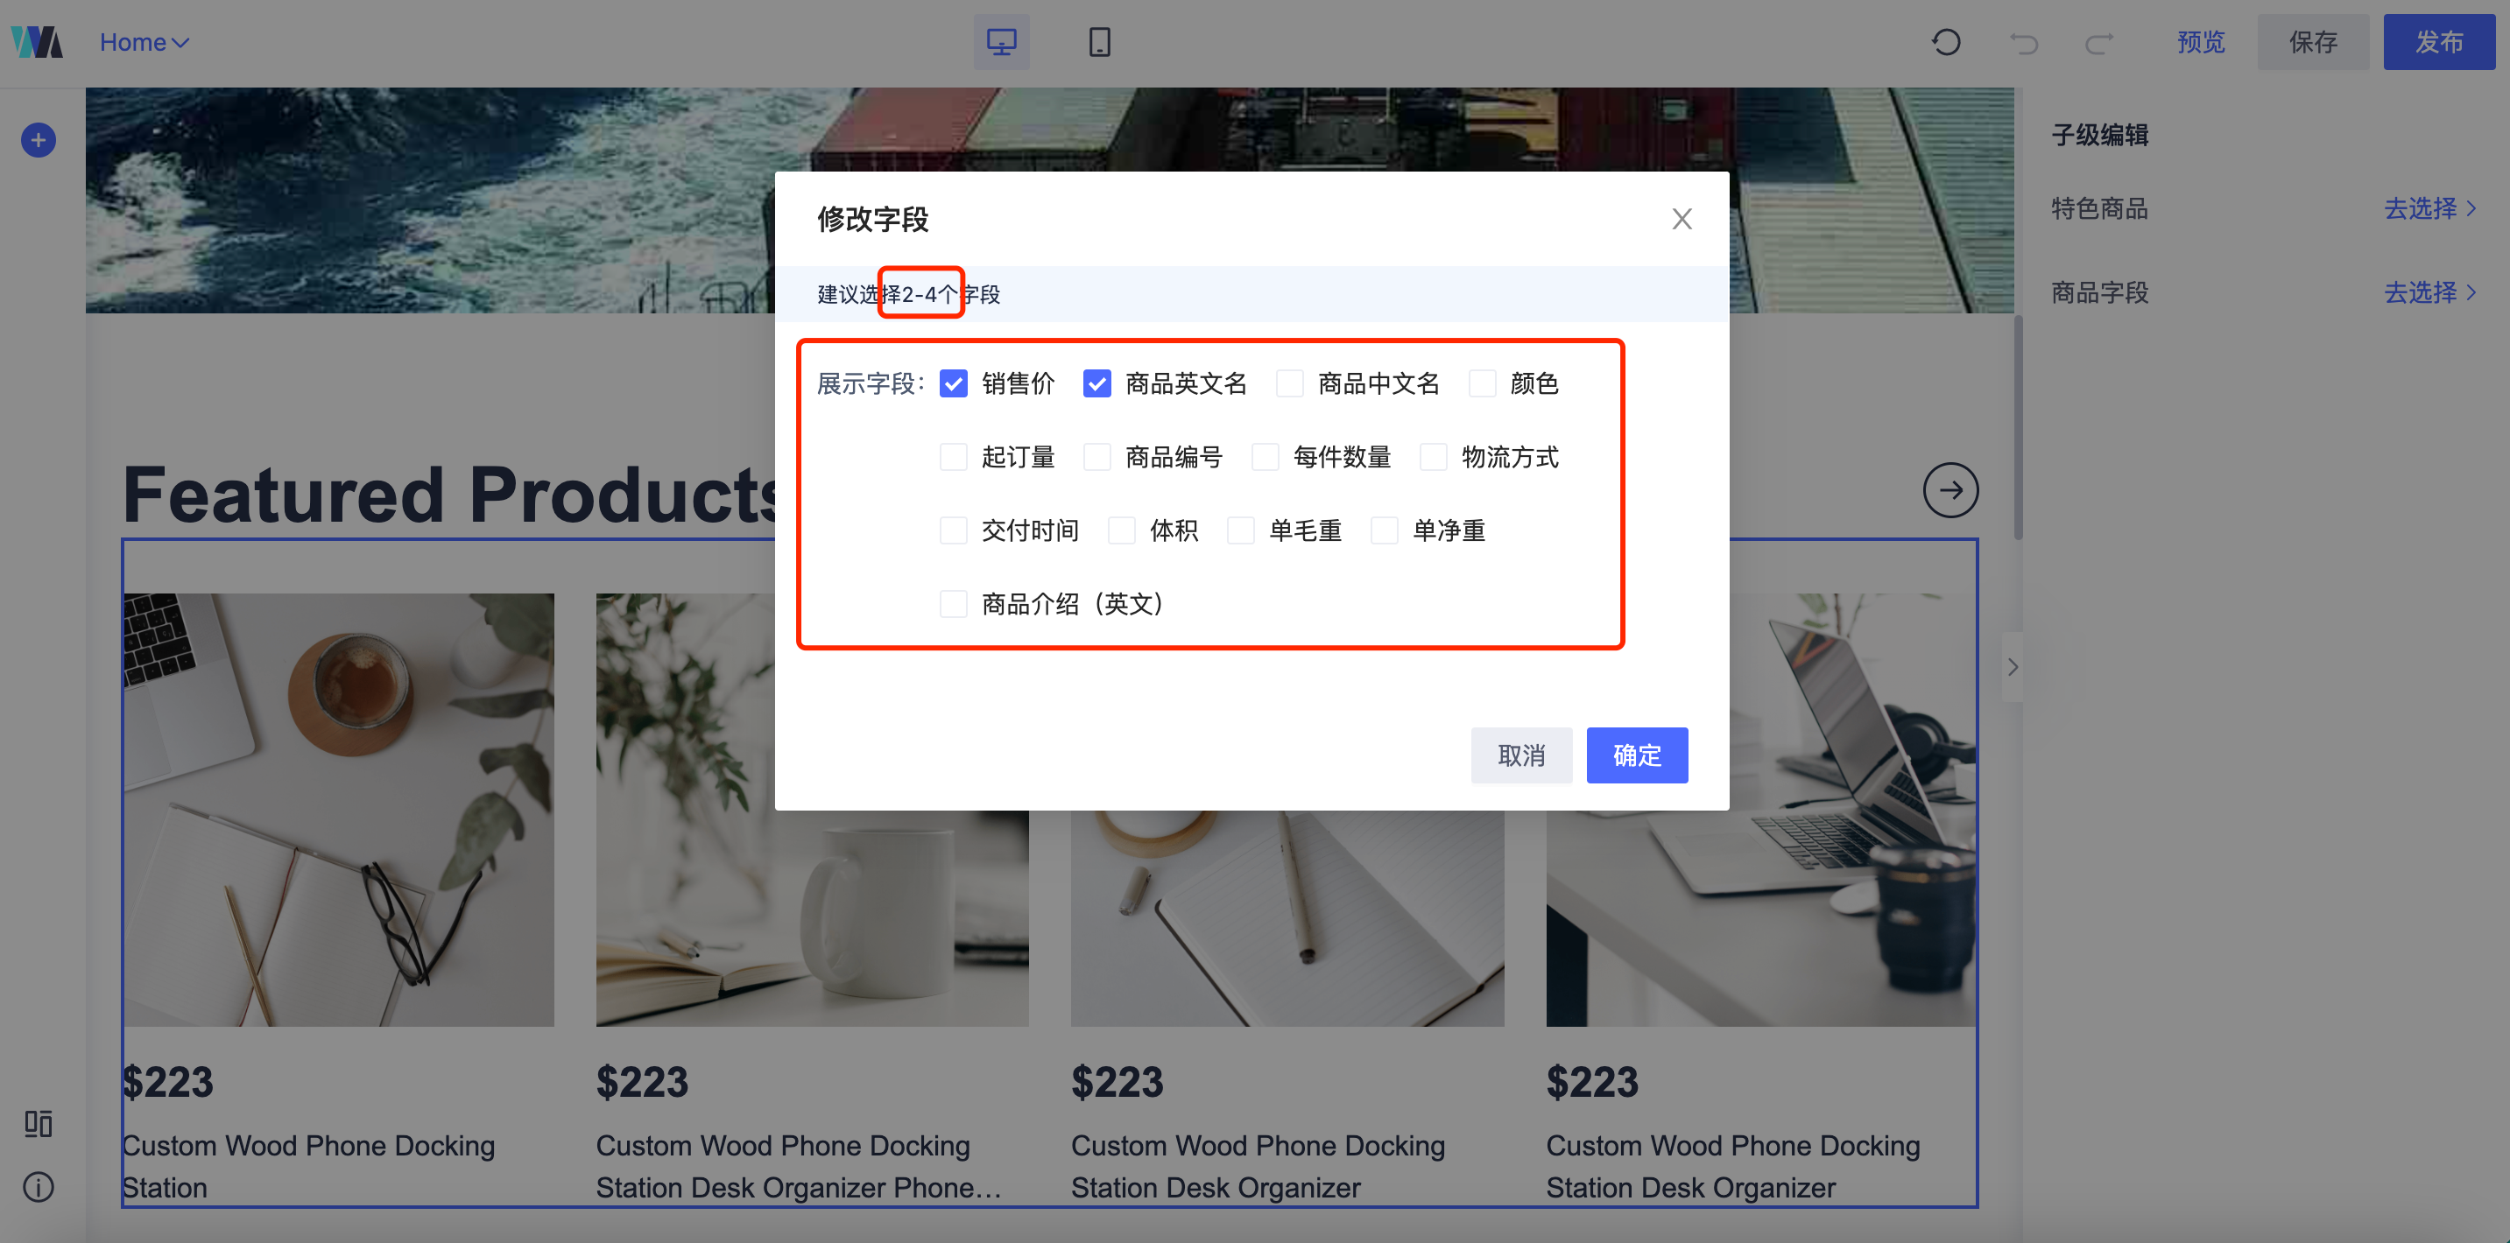Screen dimensions: 2510x1243
Task: Open the layout panel icon at bottom left
Action: coord(38,1123)
